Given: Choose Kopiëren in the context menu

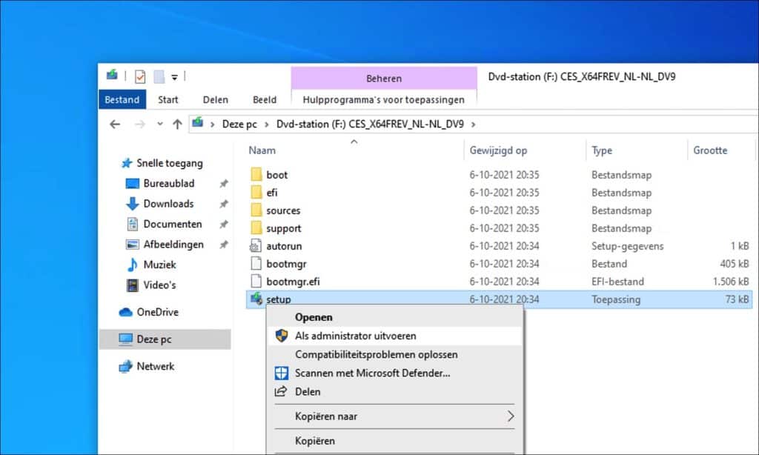Looking at the screenshot, I should (395, 441).
